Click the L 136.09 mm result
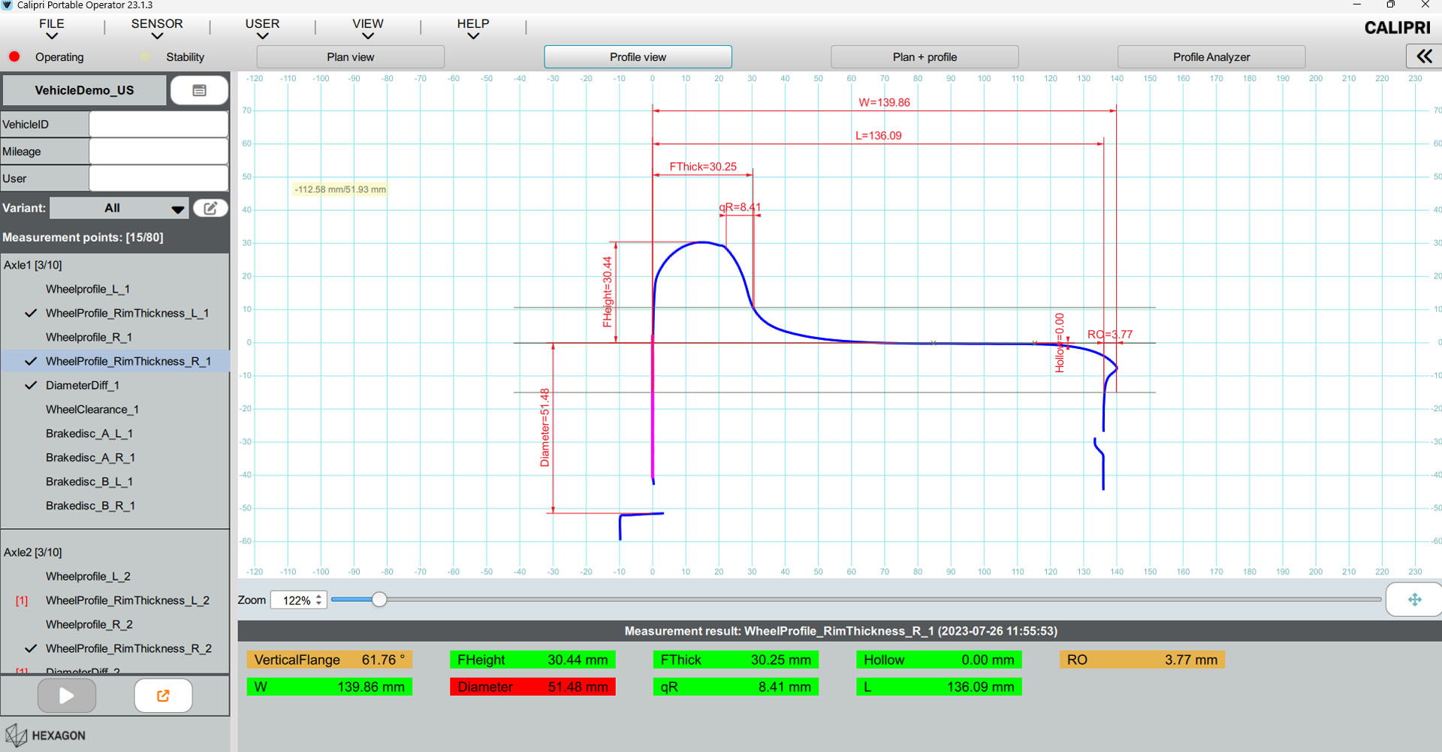 tap(939, 687)
